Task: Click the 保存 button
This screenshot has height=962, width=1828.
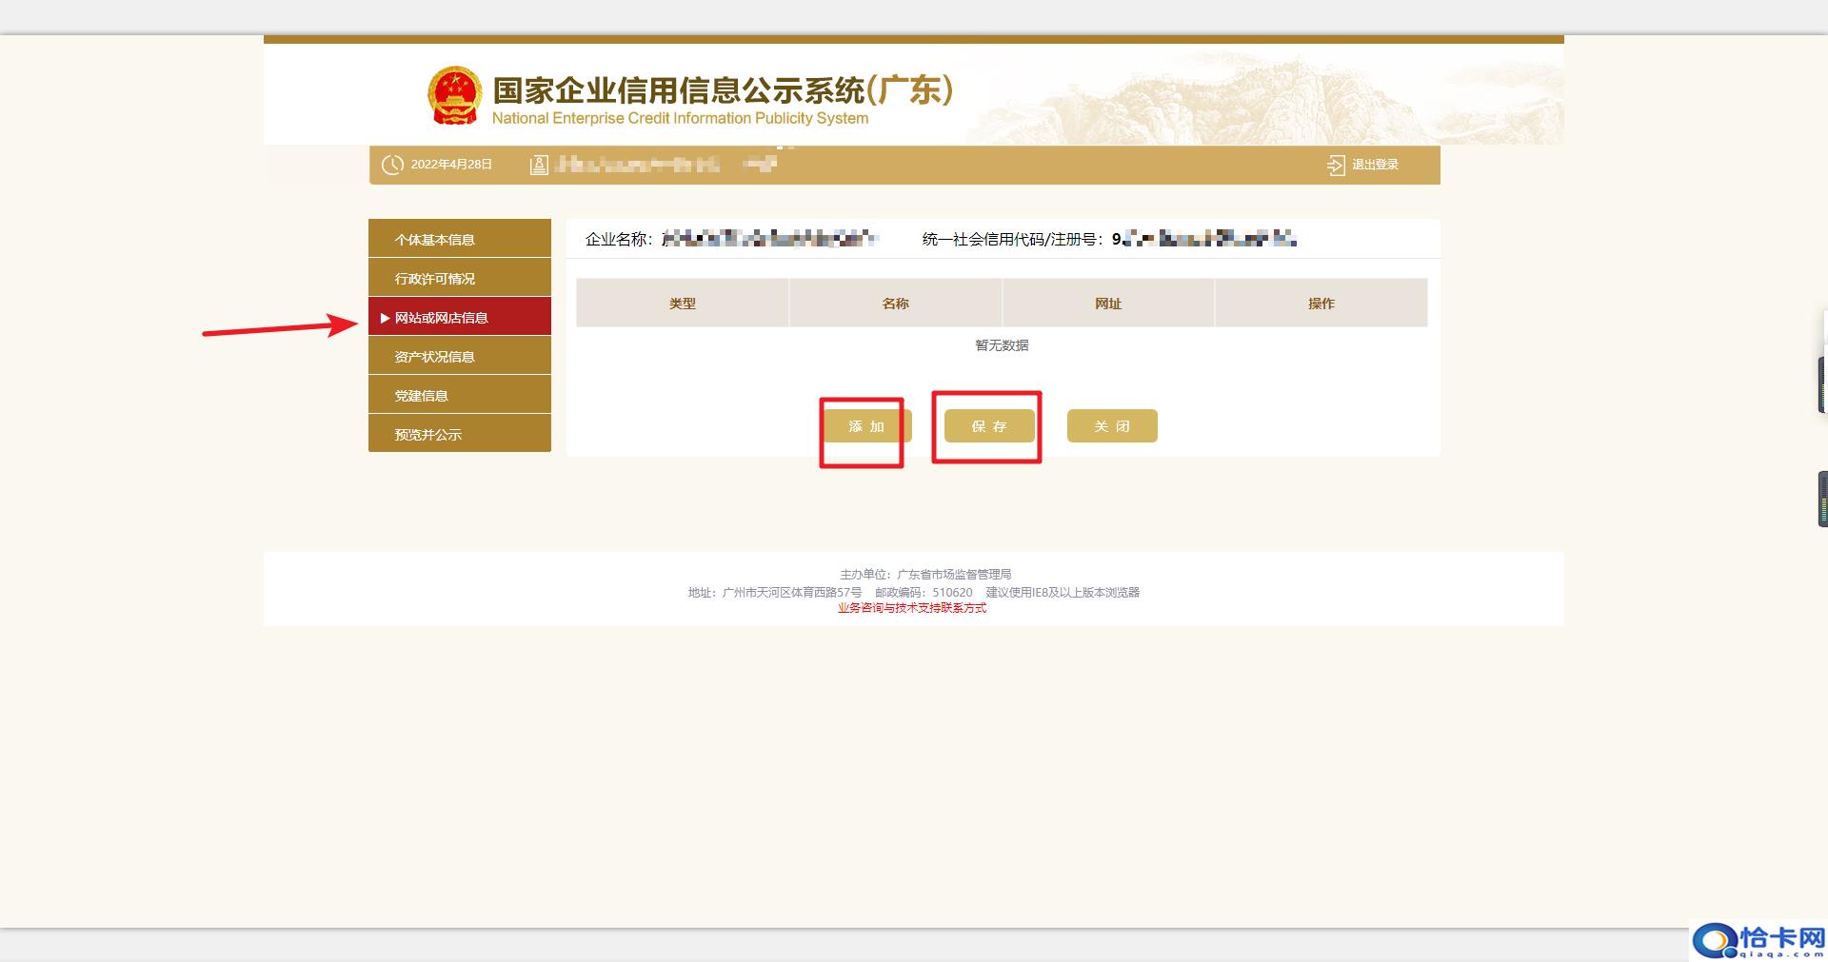Action: pos(989,426)
